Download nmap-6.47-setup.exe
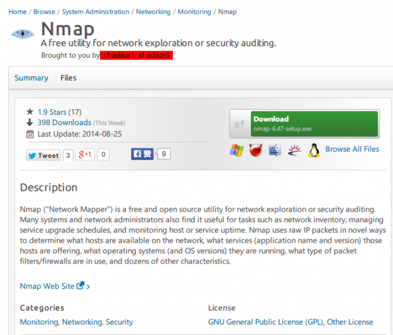 (305, 123)
